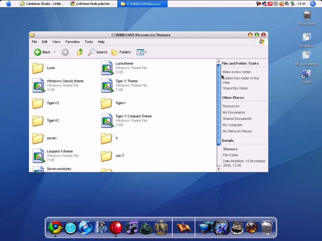Select the X folder icon

106,138
